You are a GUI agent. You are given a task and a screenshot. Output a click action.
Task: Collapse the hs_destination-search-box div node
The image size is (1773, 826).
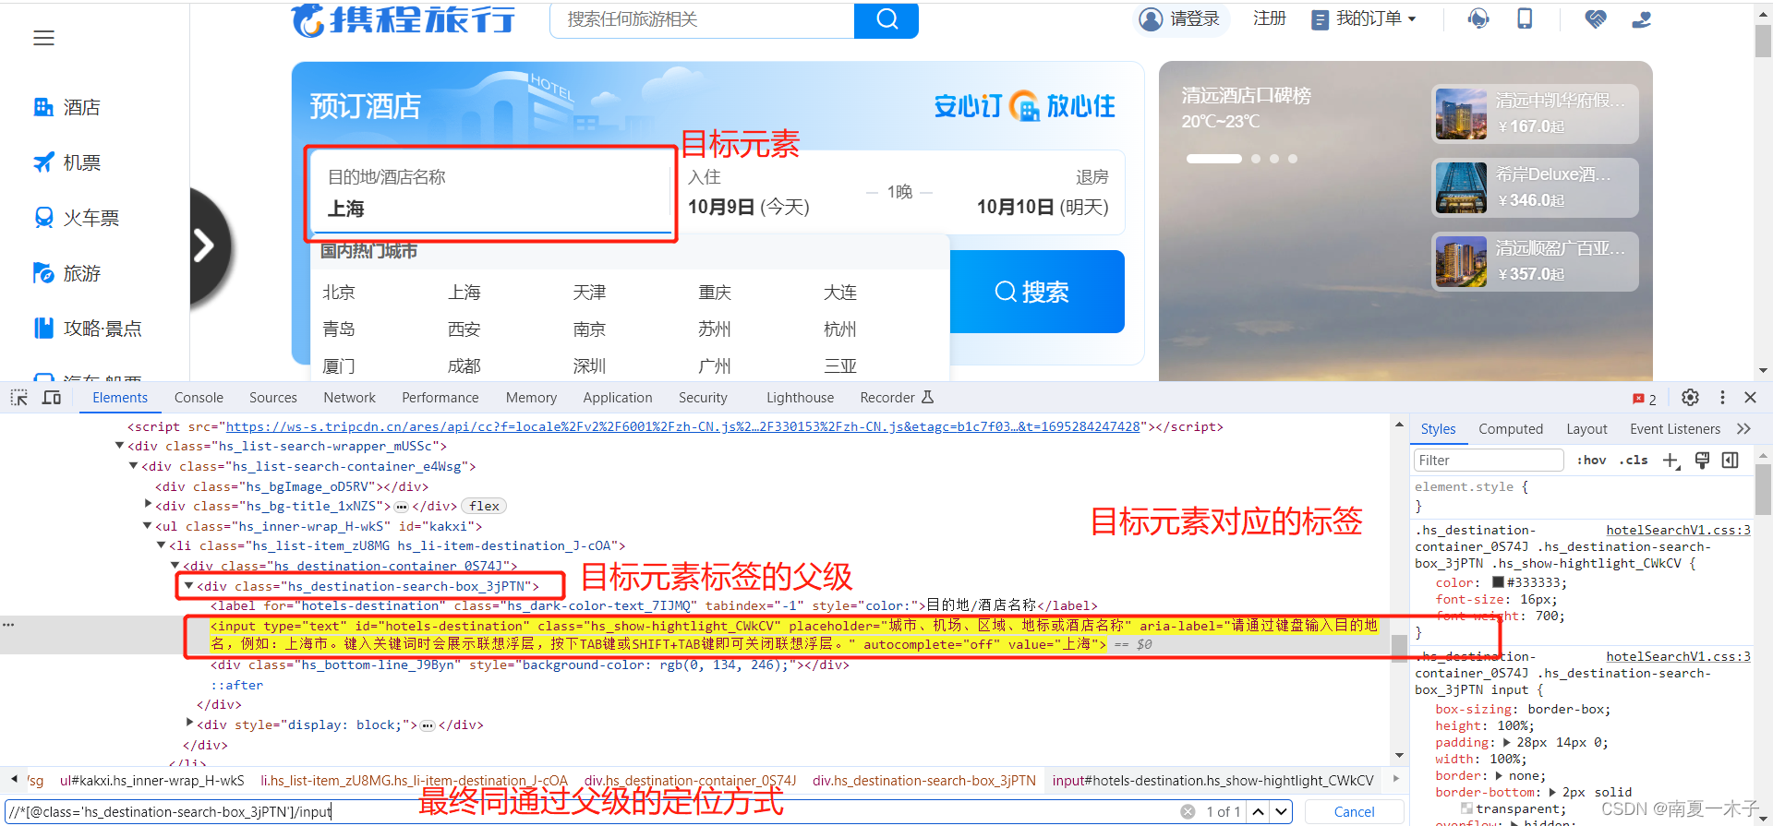coord(188,586)
